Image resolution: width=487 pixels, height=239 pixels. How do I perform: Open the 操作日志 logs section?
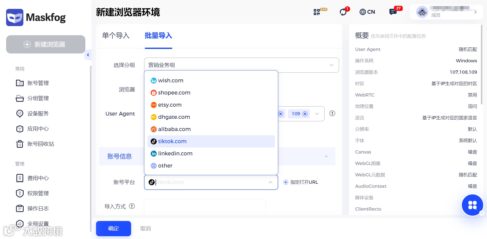coord(38,208)
